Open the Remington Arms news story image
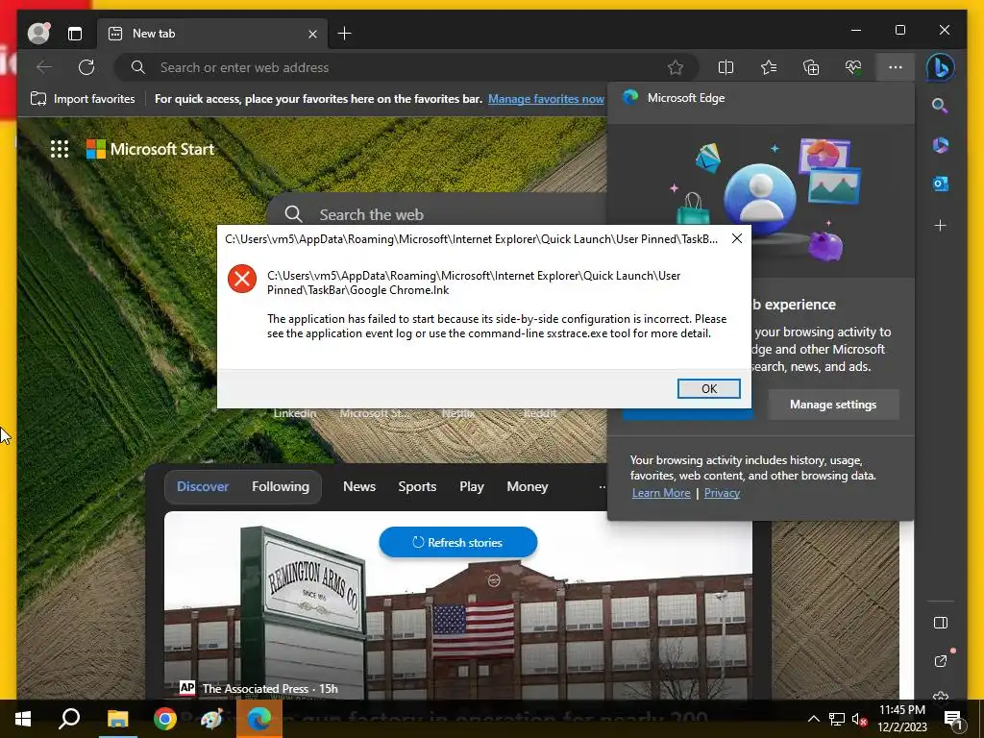The image size is (984, 738). pyautogui.click(x=458, y=605)
